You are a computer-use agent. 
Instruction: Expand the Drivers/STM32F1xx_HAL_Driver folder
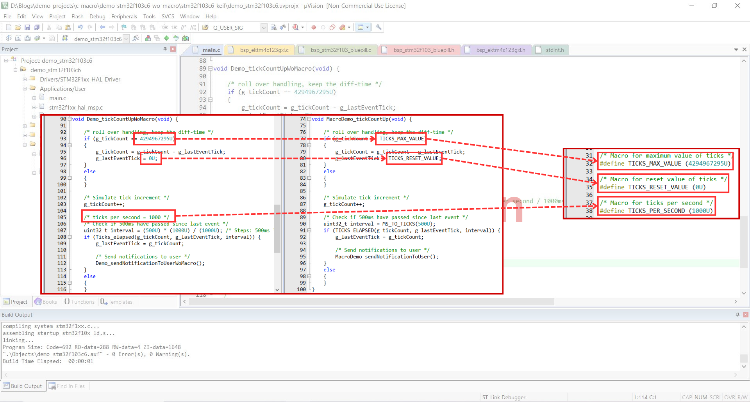coord(25,80)
